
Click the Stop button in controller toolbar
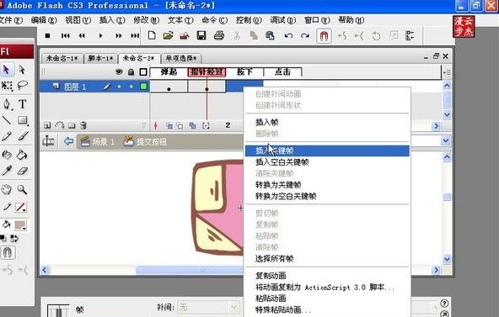(x=47, y=35)
